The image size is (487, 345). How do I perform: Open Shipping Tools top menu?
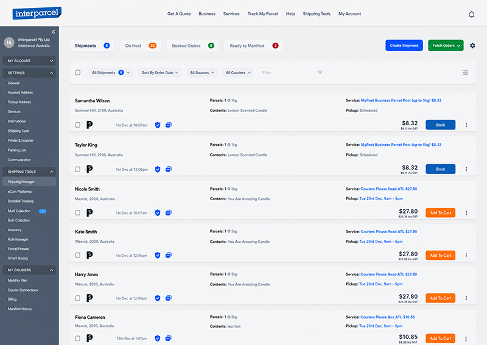pyautogui.click(x=317, y=14)
